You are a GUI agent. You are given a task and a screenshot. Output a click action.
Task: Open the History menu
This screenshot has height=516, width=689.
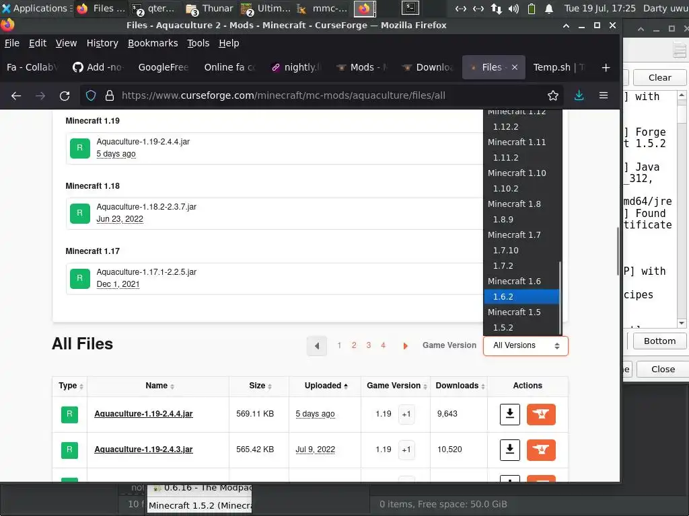(x=102, y=43)
